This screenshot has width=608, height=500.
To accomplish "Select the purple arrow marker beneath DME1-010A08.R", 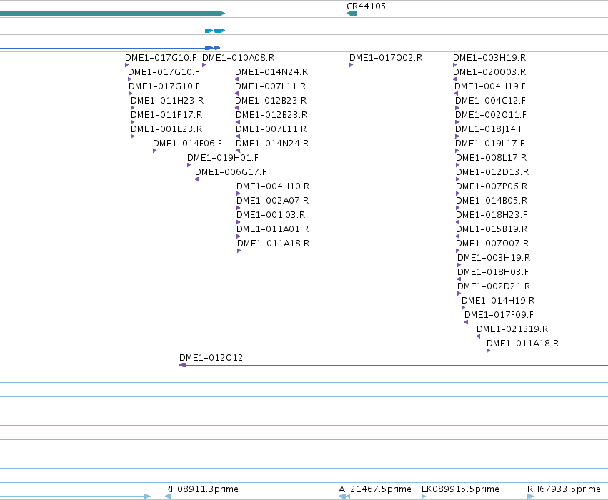I will point(204,65).
